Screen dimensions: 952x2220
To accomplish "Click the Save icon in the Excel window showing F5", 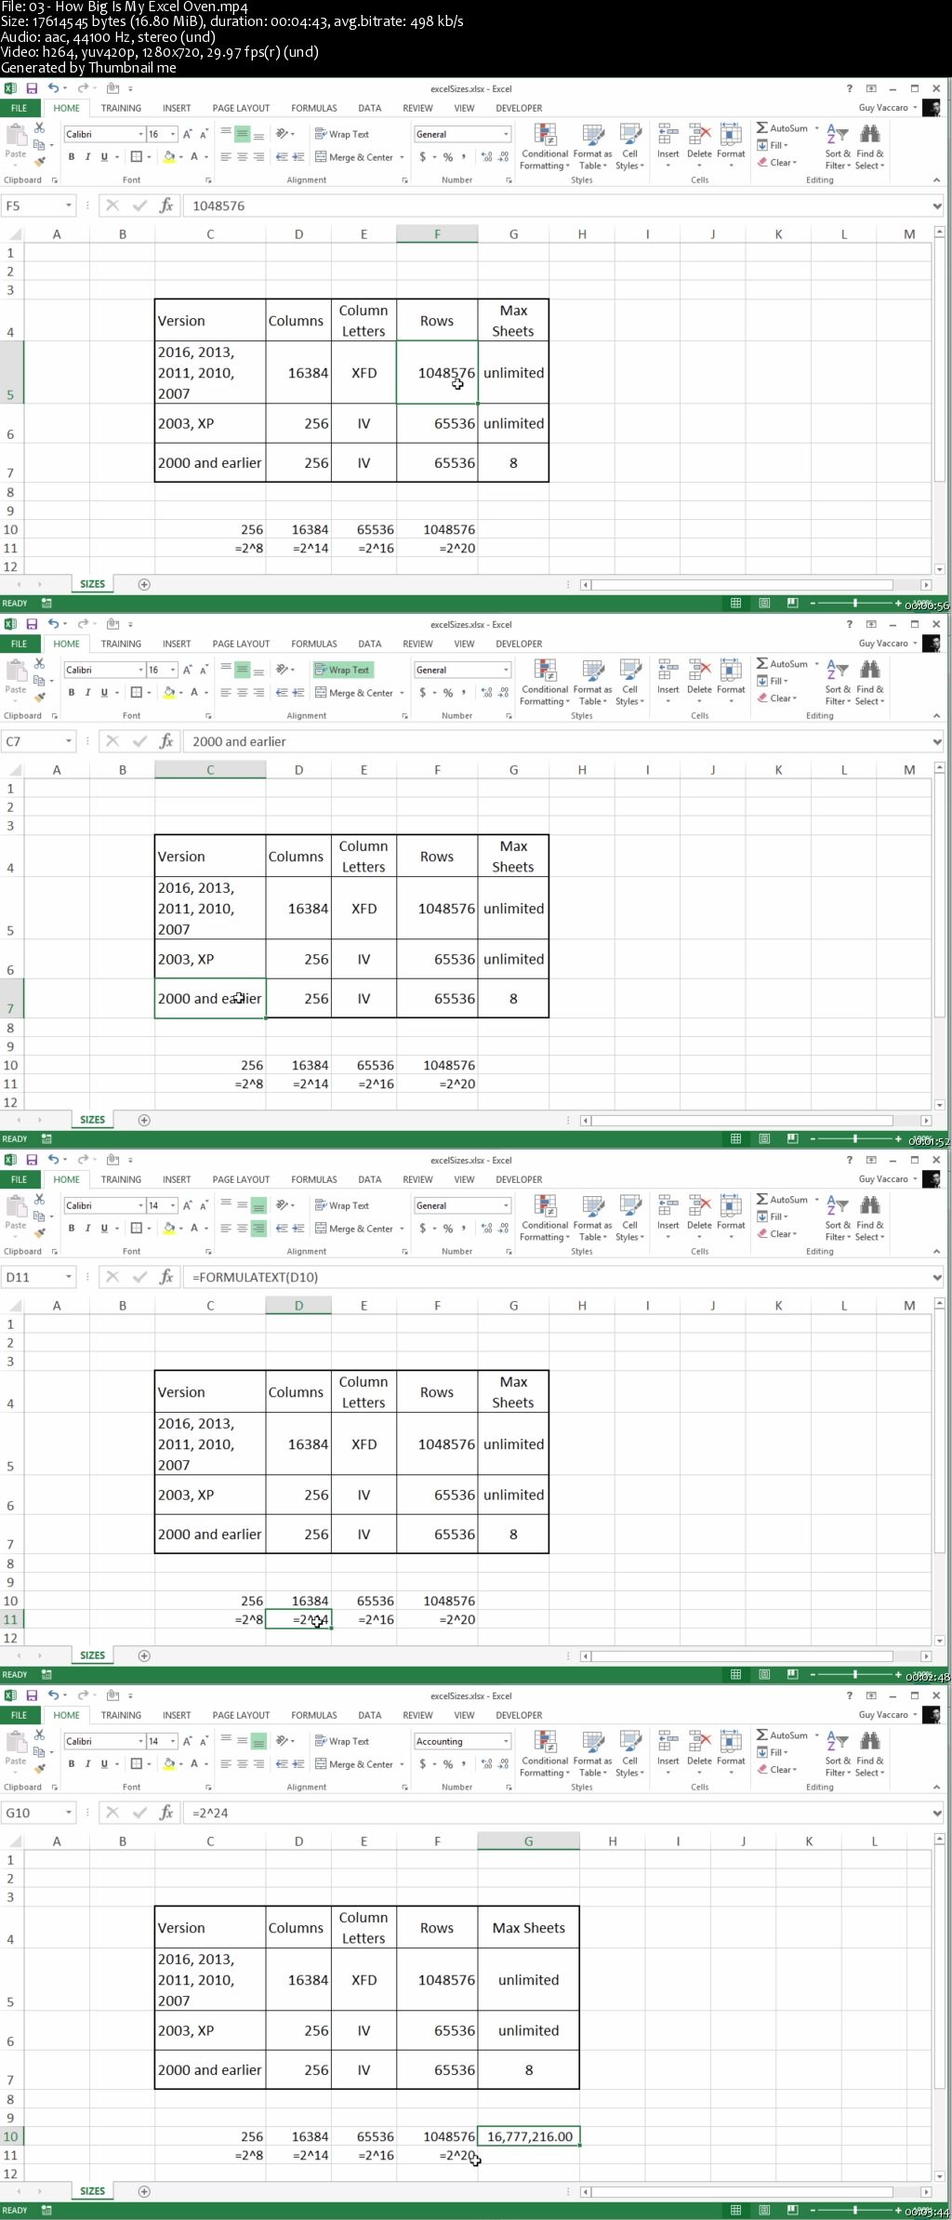I will point(32,88).
